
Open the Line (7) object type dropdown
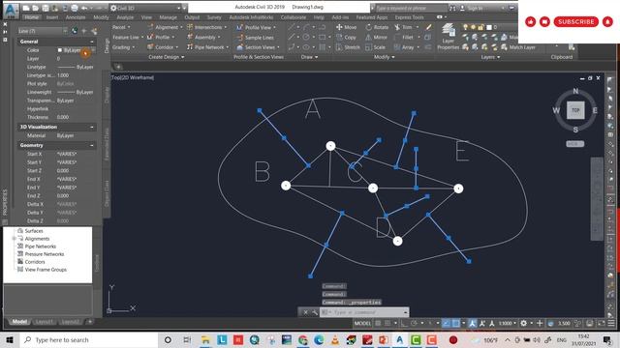pos(43,31)
